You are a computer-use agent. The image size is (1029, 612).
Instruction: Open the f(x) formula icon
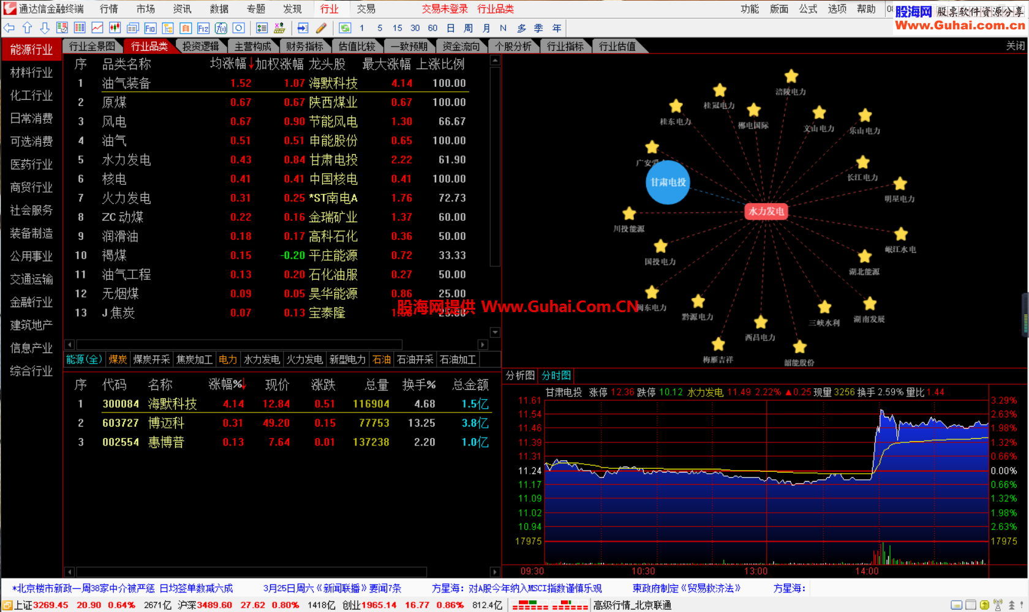(x=221, y=28)
